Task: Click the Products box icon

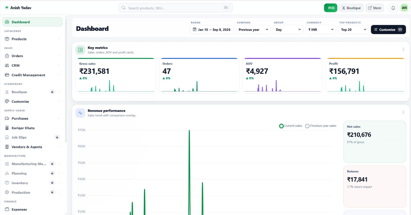Action: [x=7, y=39]
